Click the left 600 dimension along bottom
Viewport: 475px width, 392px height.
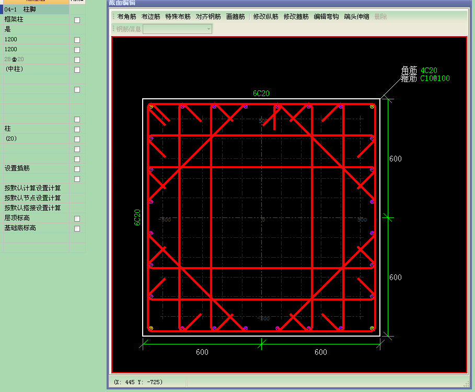(x=202, y=352)
